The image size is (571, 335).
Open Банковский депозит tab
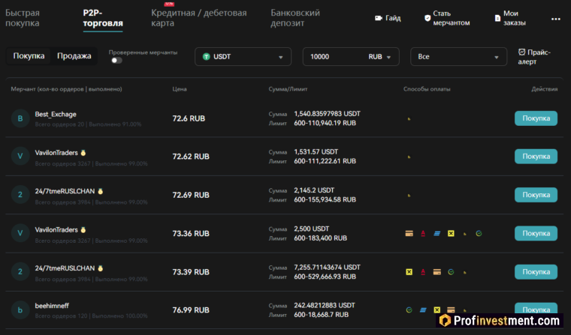tap(295, 18)
